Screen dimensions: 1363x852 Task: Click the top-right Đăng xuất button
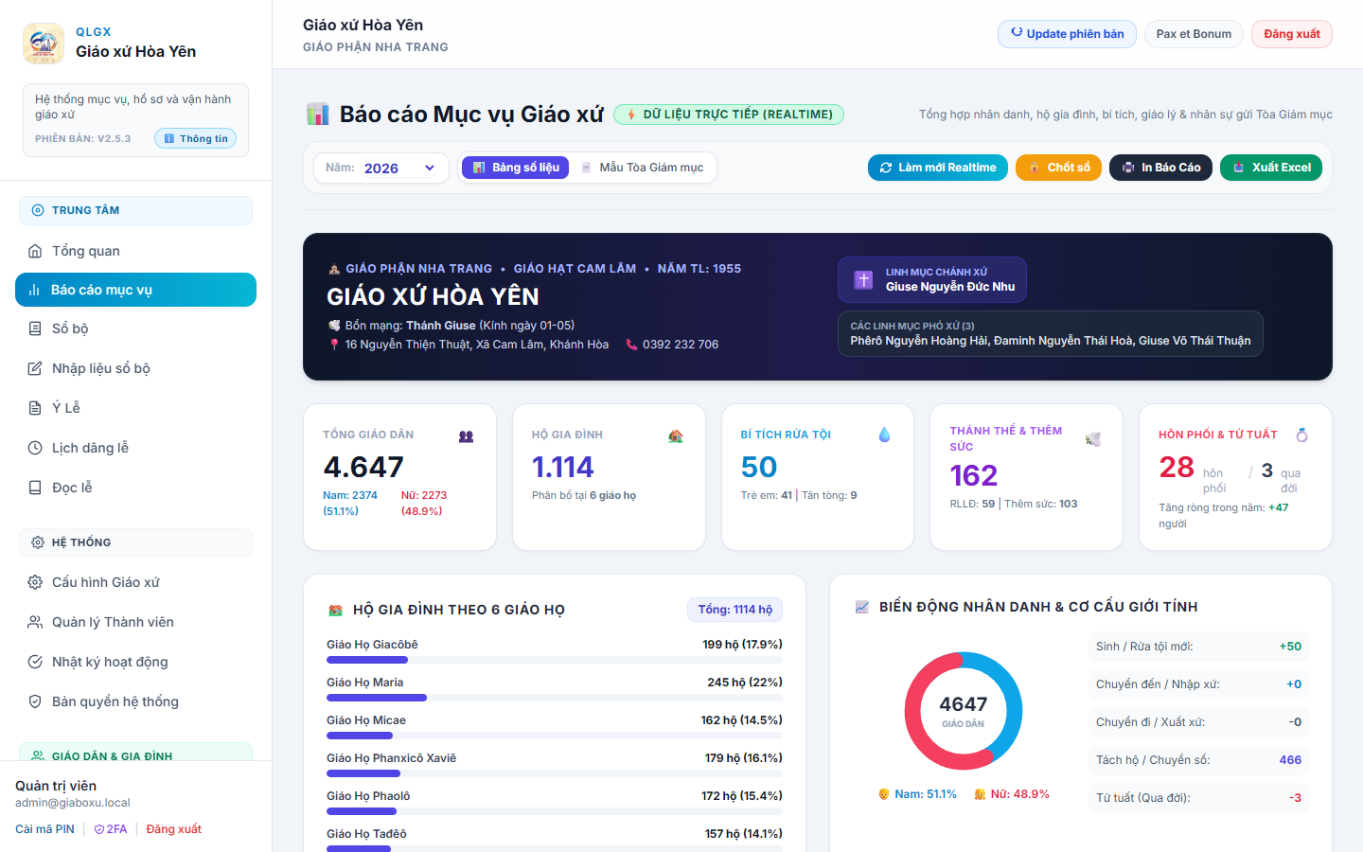pyautogui.click(x=1292, y=34)
